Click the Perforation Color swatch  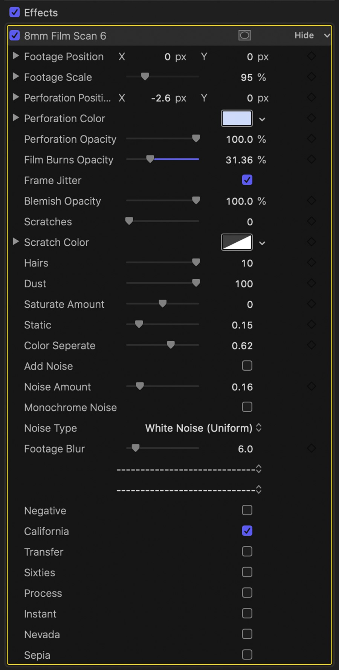coord(237,118)
